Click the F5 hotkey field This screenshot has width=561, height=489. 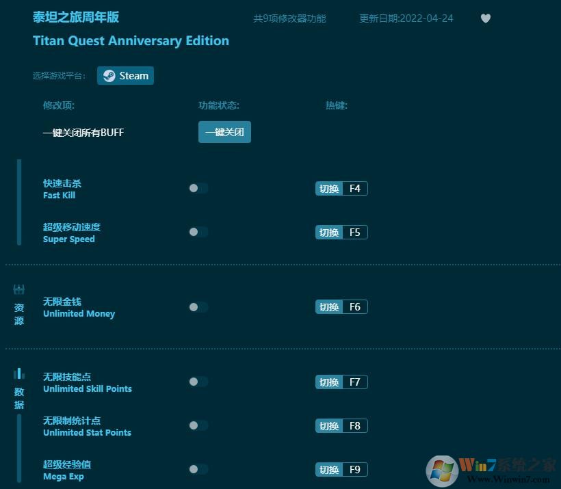coord(355,232)
